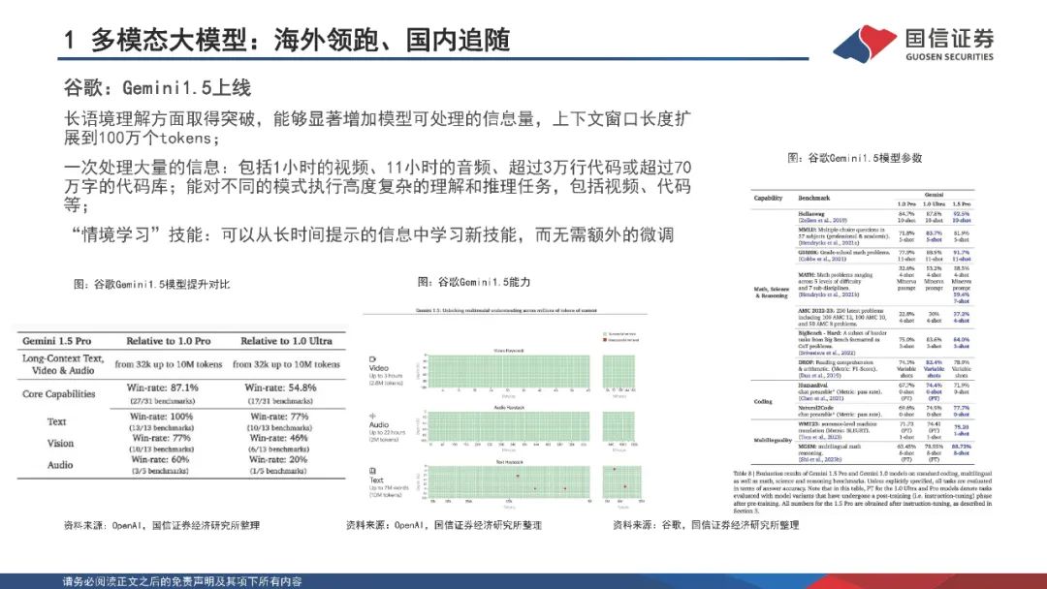Click "from 32k up to 10M tokens" under Relative to 1.0 Pro
1047x589 pixels.
pos(169,364)
